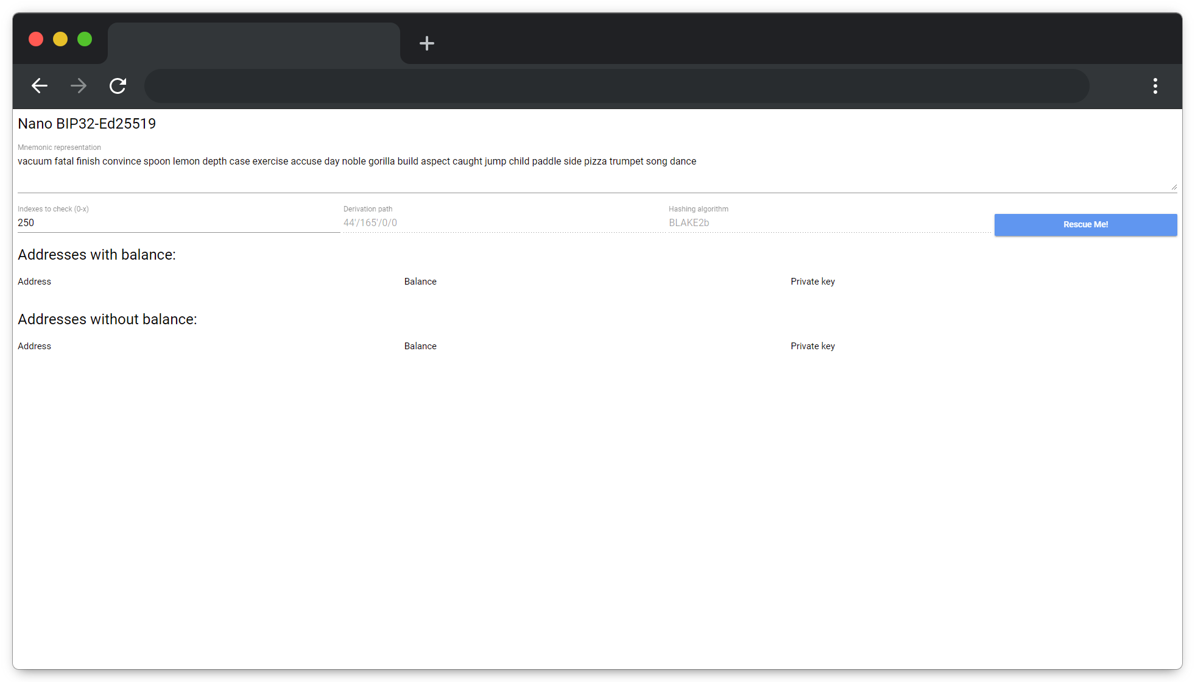The width and height of the screenshot is (1195, 682).
Task: Open the browser three-dot menu
Action: pos(1155,86)
